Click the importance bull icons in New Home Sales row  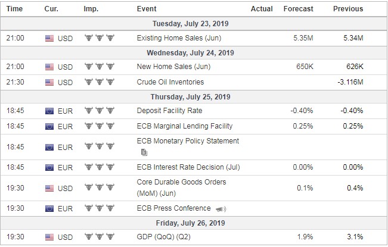99,67
